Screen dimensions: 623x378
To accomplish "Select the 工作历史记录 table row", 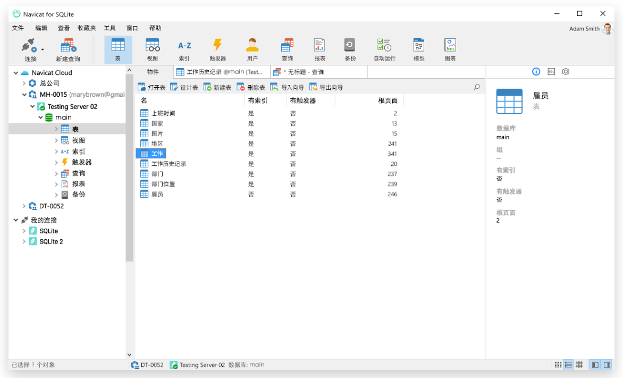I will [x=269, y=164].
